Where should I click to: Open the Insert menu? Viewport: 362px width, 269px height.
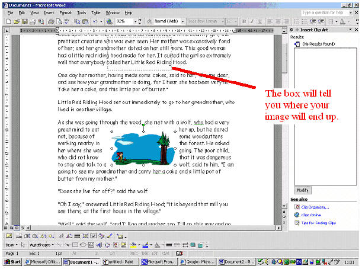[x=49, y=12]
